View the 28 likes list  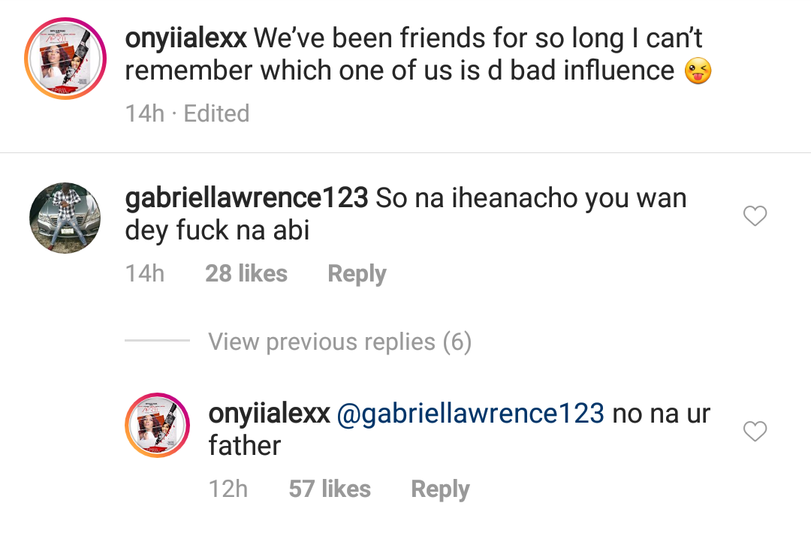[x=246, y=274]
